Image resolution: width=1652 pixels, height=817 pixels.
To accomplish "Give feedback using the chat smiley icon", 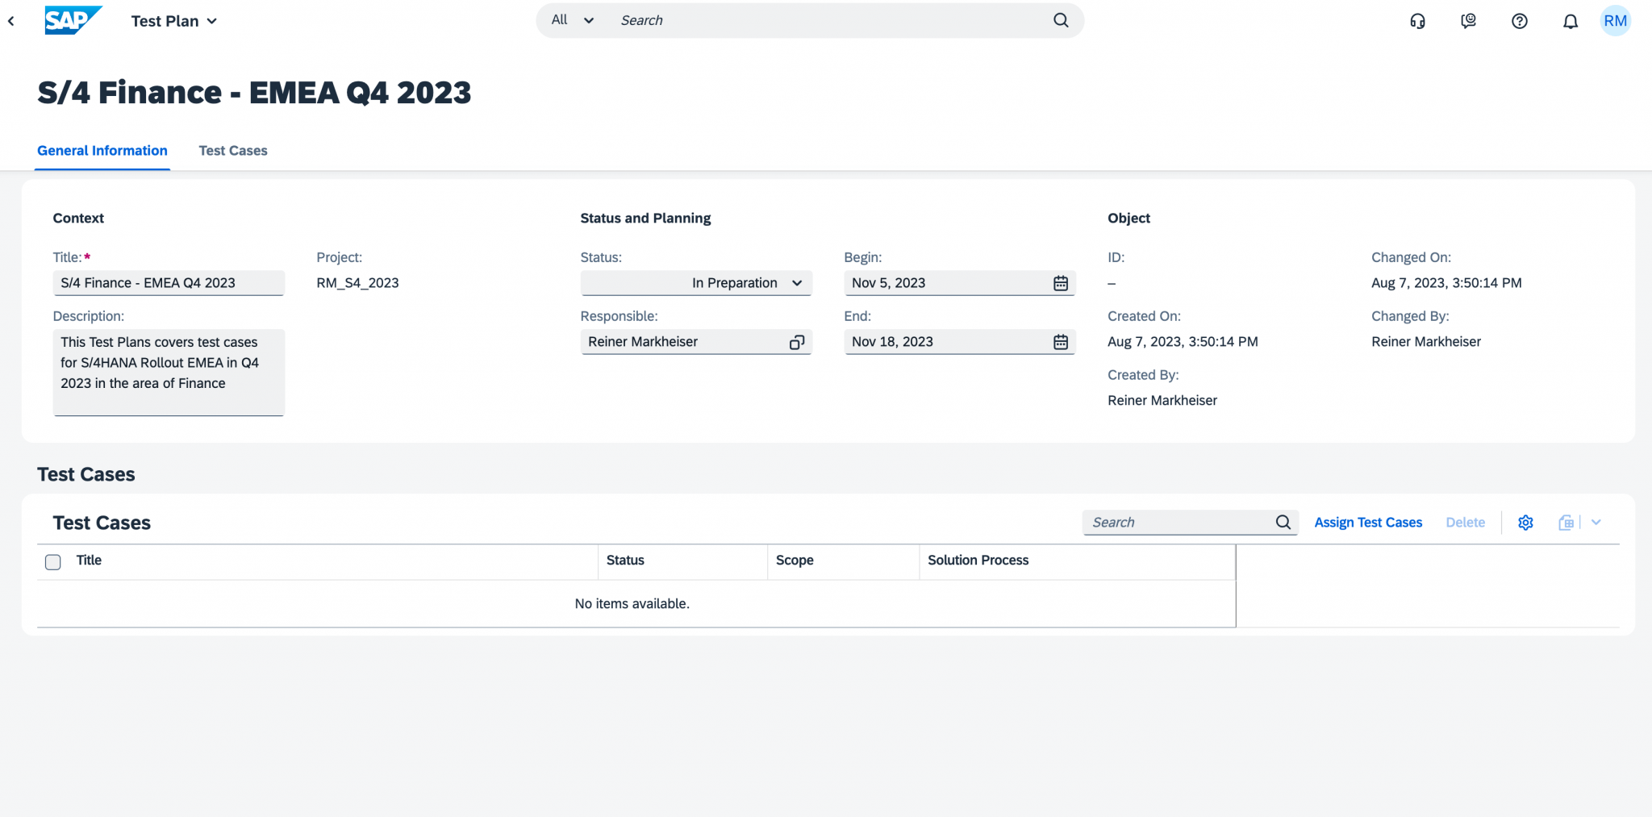I will click(1468, 21).
